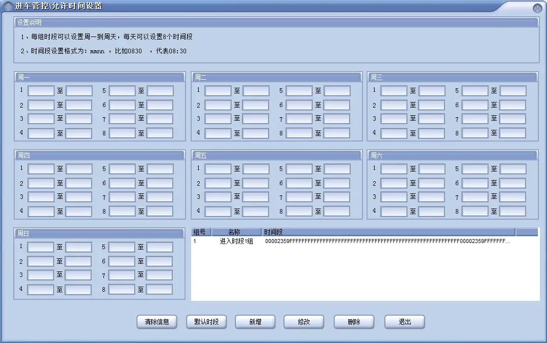Select the 进入时段1组 row in list
547x343 pixels.
pos(236,242)
